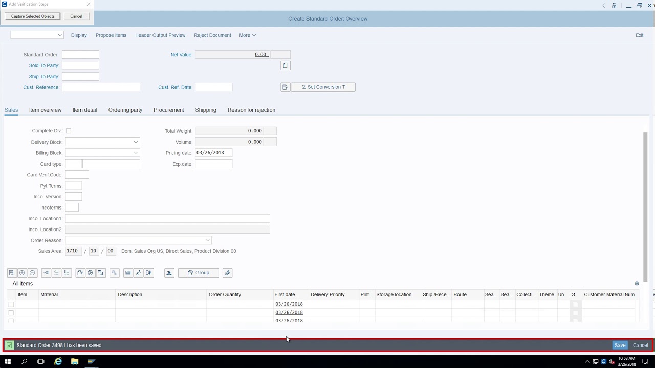Screen dimensions: 655x368
Task: Click the Inco. Location1 input field
Action: [167, 218]
